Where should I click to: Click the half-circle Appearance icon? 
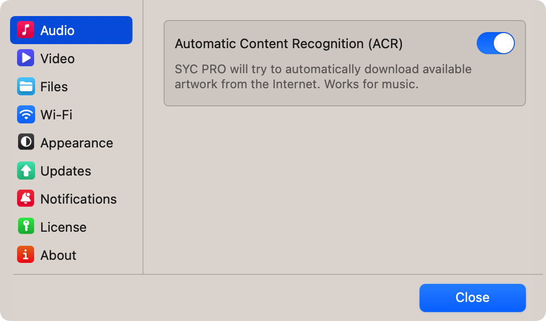coord(26,142)
